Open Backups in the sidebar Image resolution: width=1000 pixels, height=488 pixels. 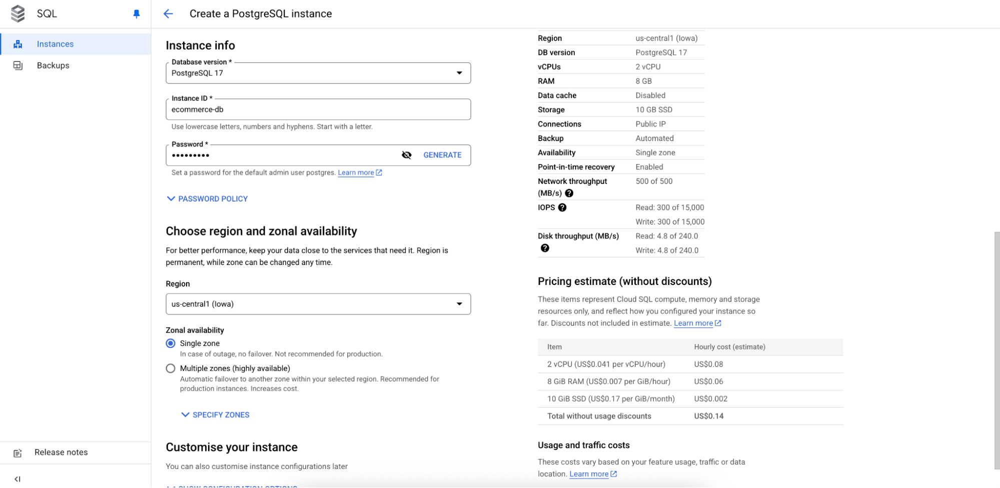tap(76, 65)
